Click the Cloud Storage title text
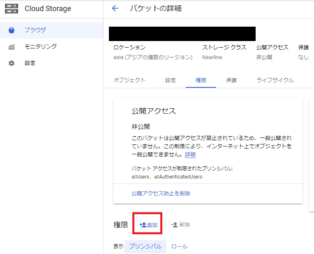 [x=48, y=9]
